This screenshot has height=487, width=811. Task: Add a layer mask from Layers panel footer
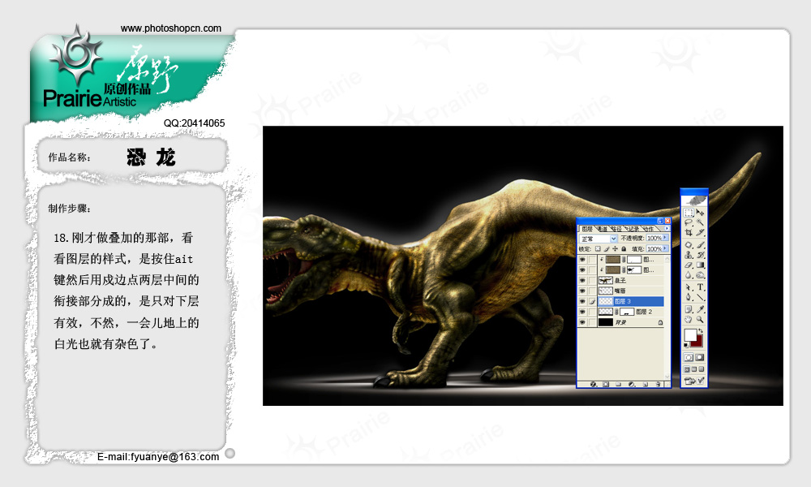(606, 385)
